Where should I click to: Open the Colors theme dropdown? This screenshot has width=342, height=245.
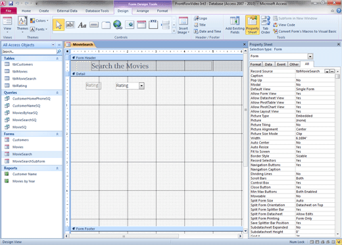(x=39, y=20)
